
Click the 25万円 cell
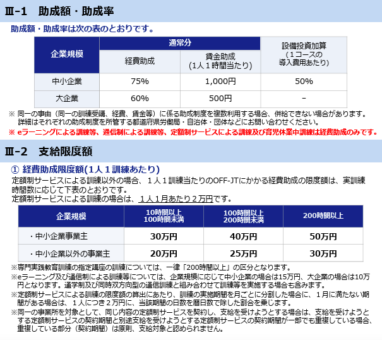click(243, 253)
